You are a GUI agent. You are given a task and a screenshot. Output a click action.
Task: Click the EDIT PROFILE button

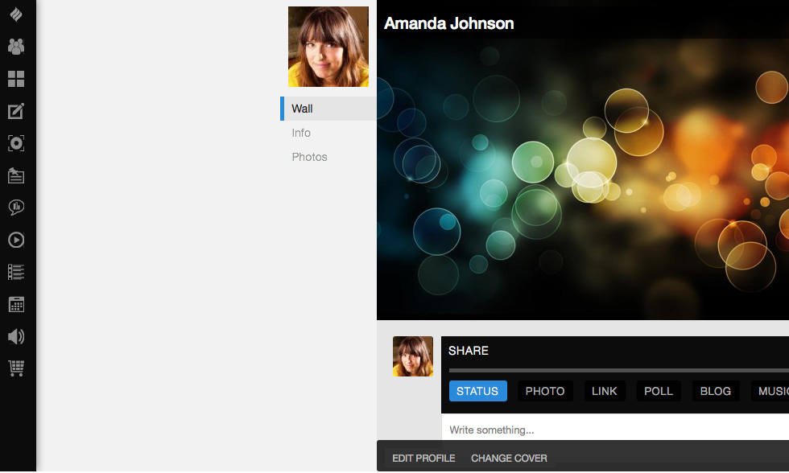pos(423,459)
